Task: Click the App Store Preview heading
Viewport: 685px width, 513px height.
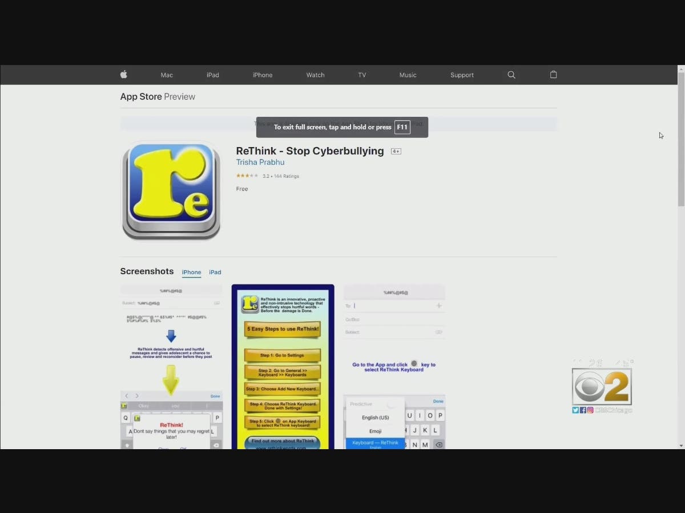Action: [x=158, y=97]
